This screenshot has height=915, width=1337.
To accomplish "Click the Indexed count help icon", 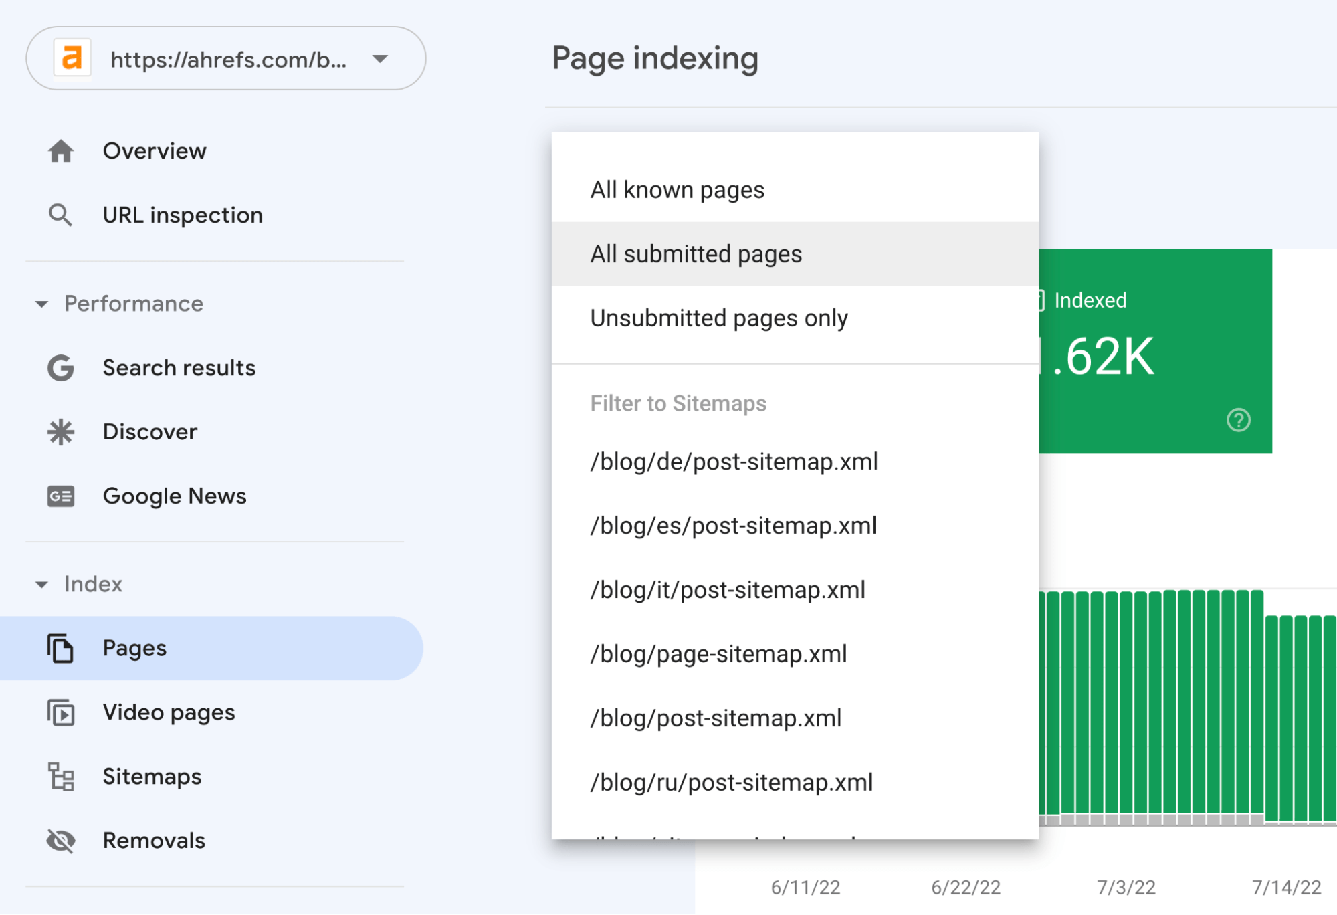I will 1239,421.
